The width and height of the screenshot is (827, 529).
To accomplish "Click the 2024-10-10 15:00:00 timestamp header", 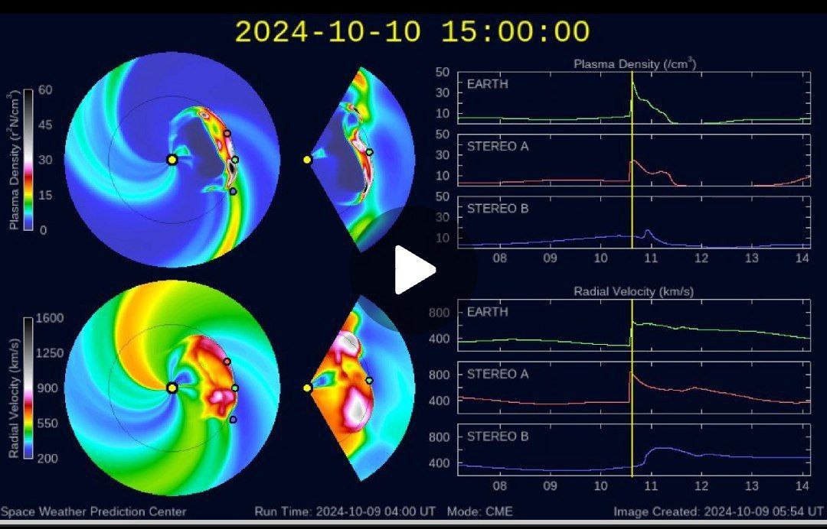I will tap(412, 32).
